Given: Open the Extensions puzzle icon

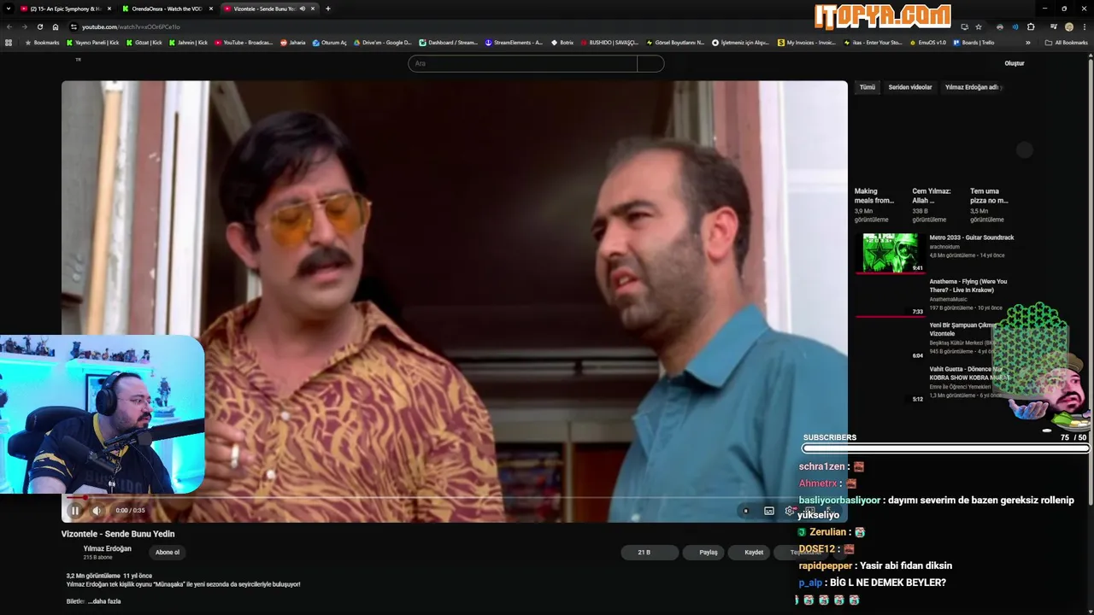Looking at the screenshot, I should click(x=1030, y=26).
